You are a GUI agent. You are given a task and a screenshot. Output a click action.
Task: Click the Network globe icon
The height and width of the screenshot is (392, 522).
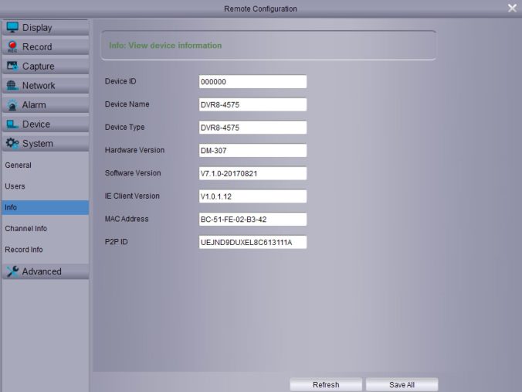(12, 85)
